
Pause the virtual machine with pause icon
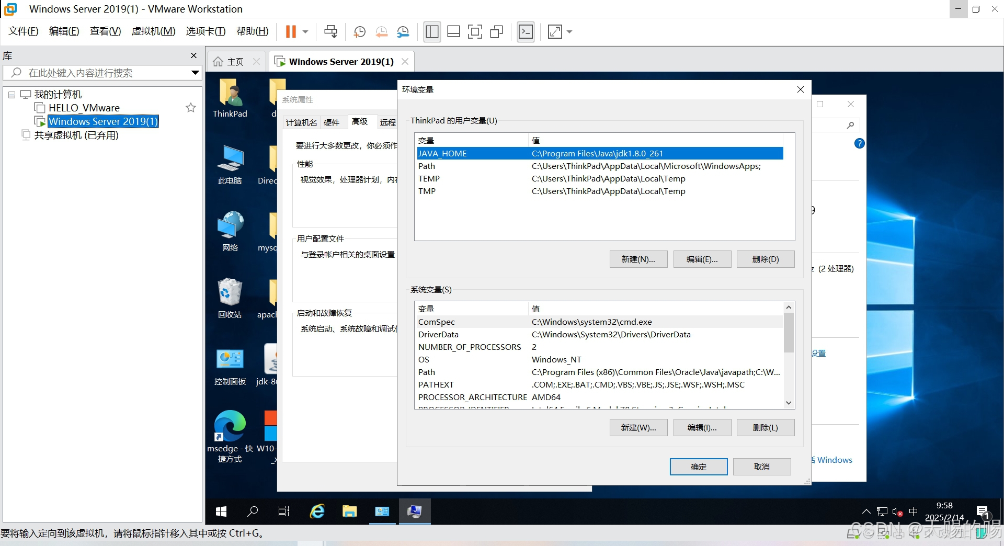coord(291,32)
